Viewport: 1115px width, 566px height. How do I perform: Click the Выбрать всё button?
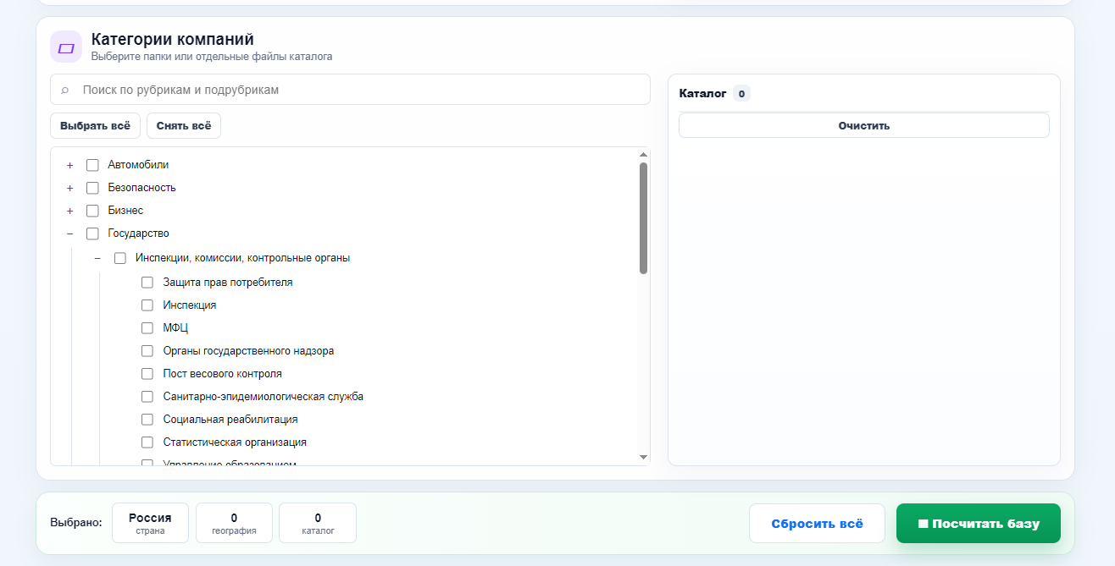[x=95, y=125]
